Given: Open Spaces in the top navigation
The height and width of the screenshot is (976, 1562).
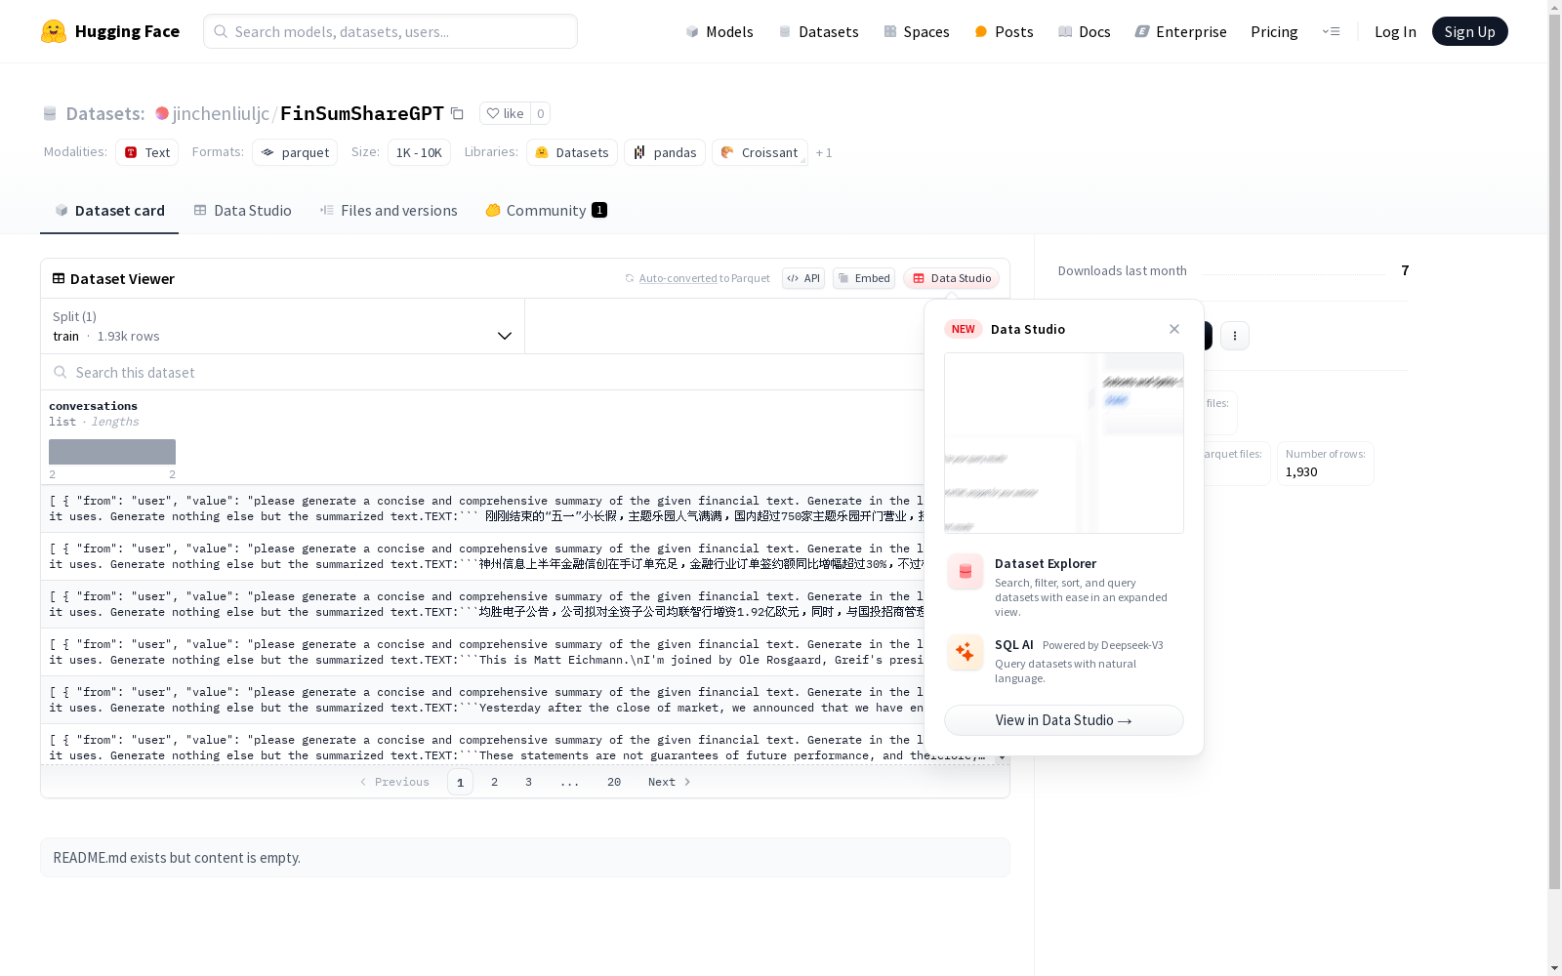Looking at the screenshot, I should 917,31.
